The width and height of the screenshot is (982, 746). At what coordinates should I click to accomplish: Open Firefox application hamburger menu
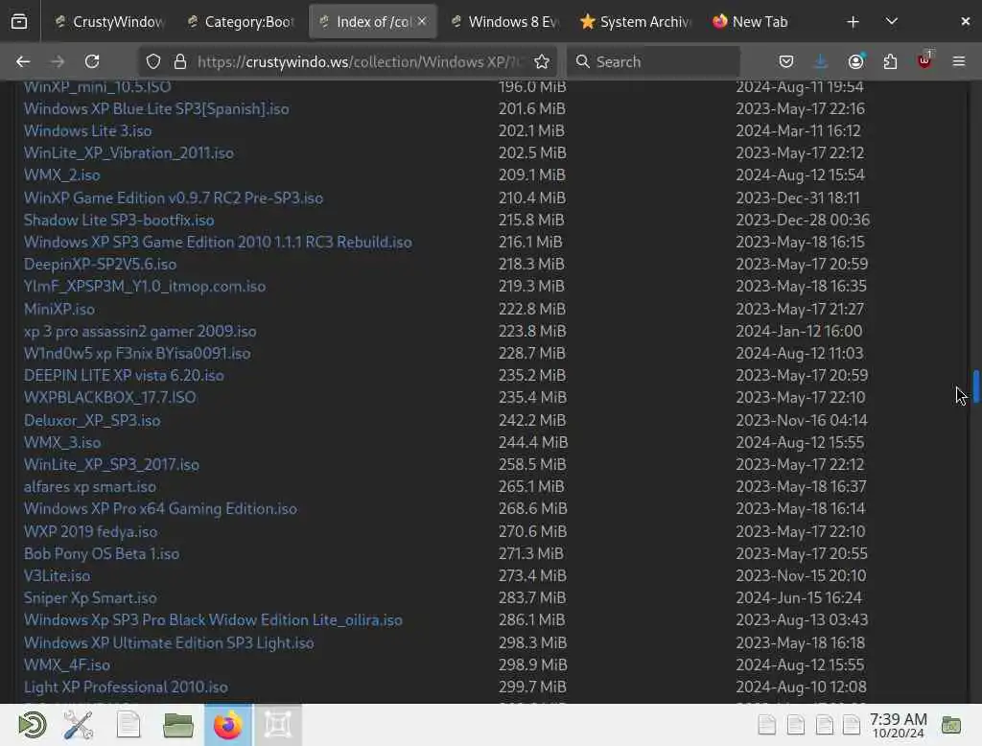tap(959, 61)
